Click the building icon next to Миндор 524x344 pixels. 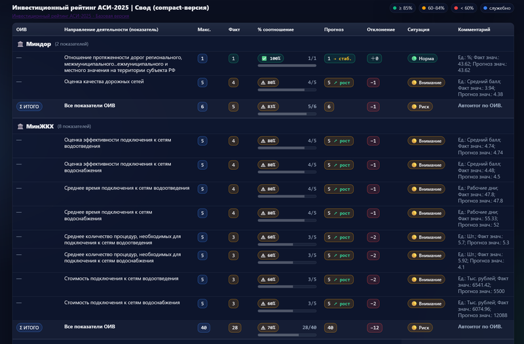coord(20,44)
